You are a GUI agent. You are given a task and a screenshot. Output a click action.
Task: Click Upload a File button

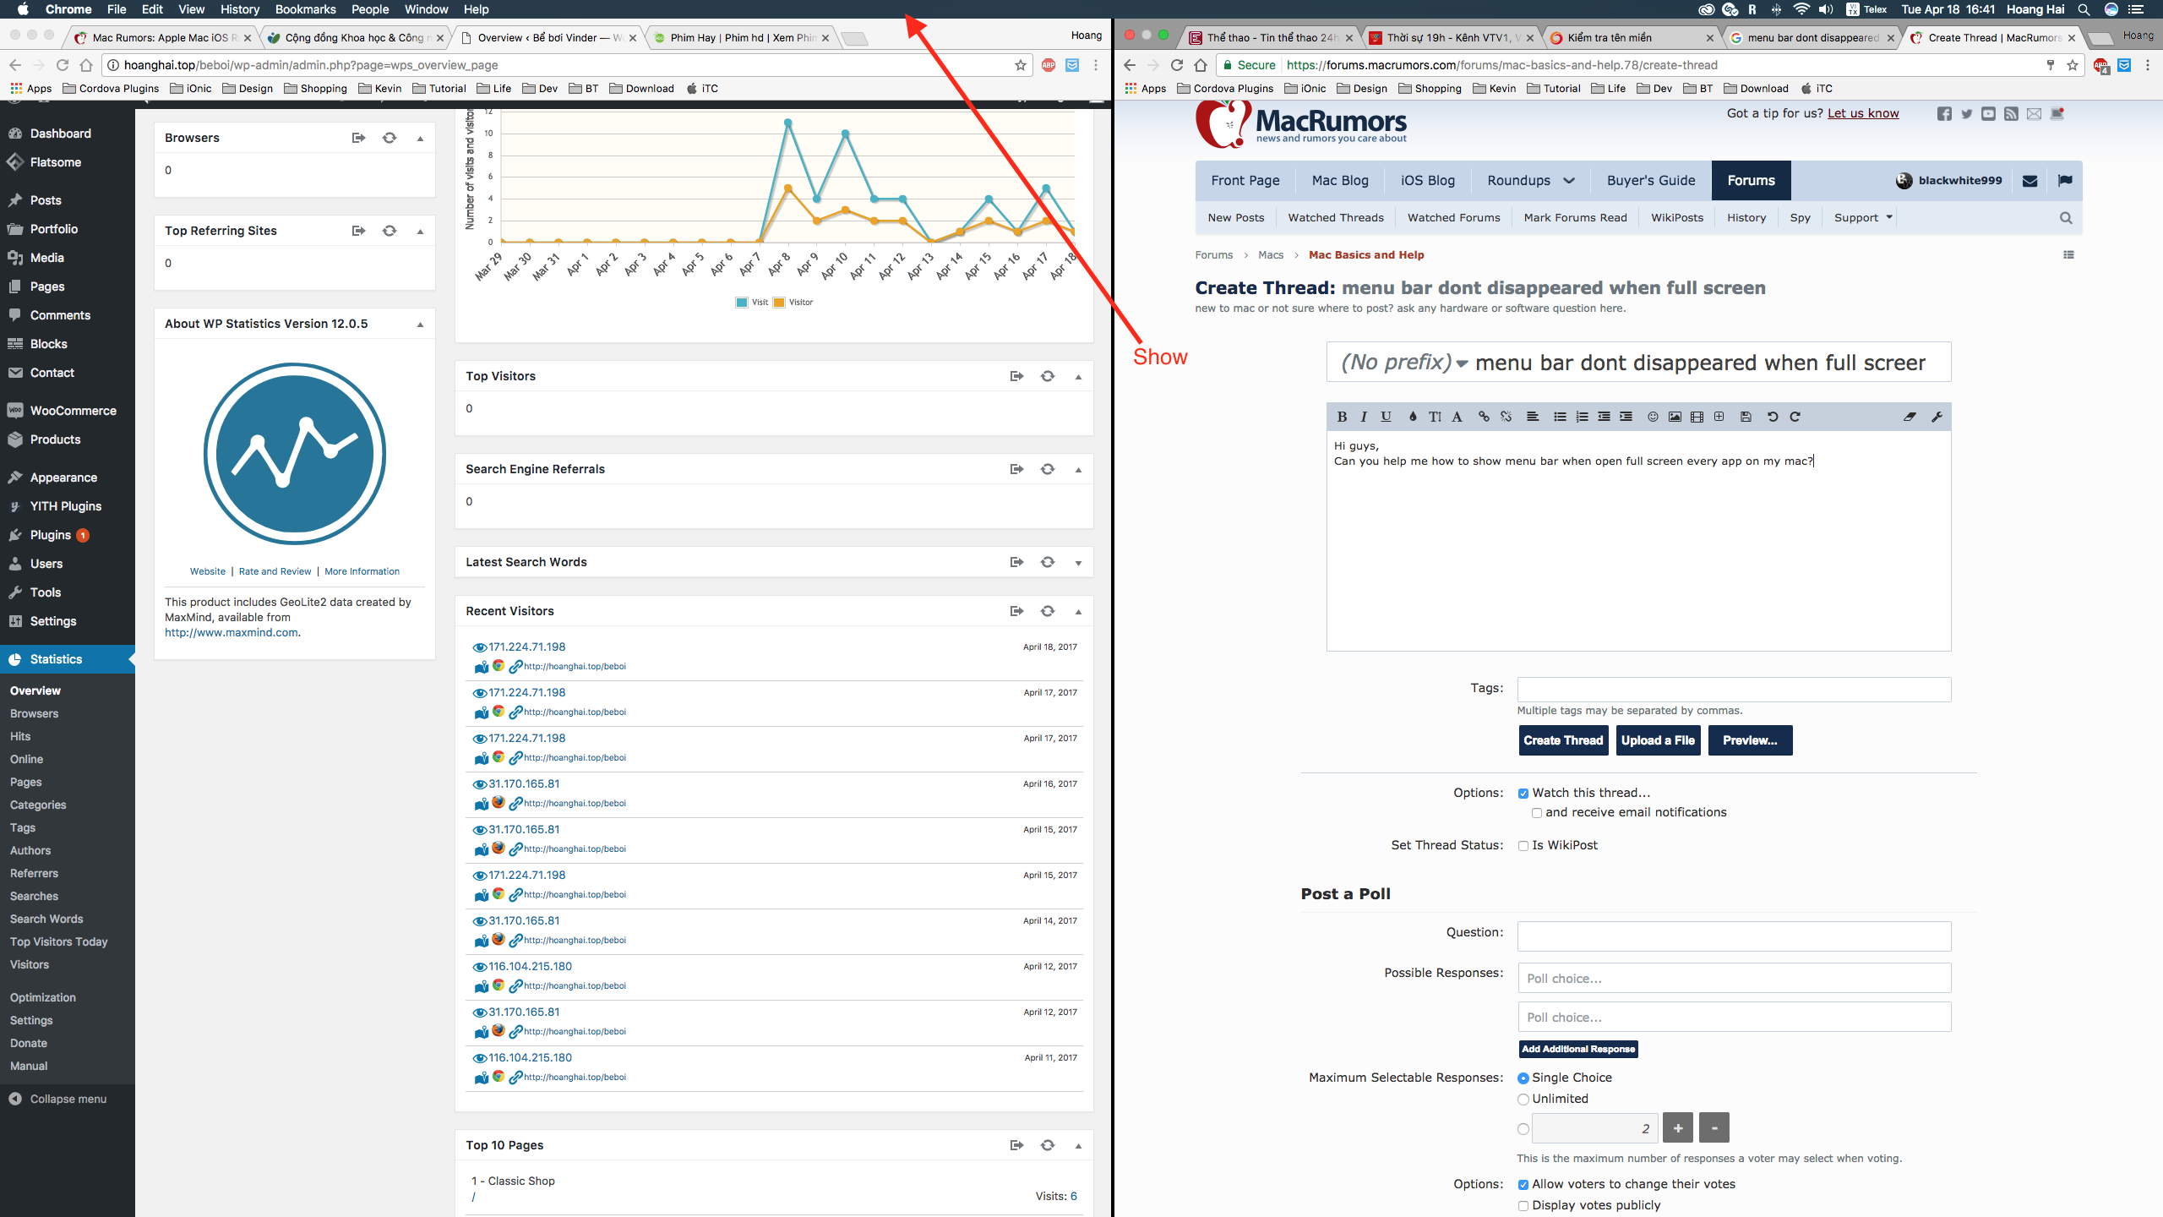(x=1658, y=740)
